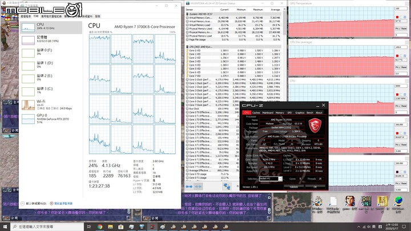Screen dimensions: 411x231
Task: Click the MSI dragon shield logo in CPU-Z
Action: 315,125
